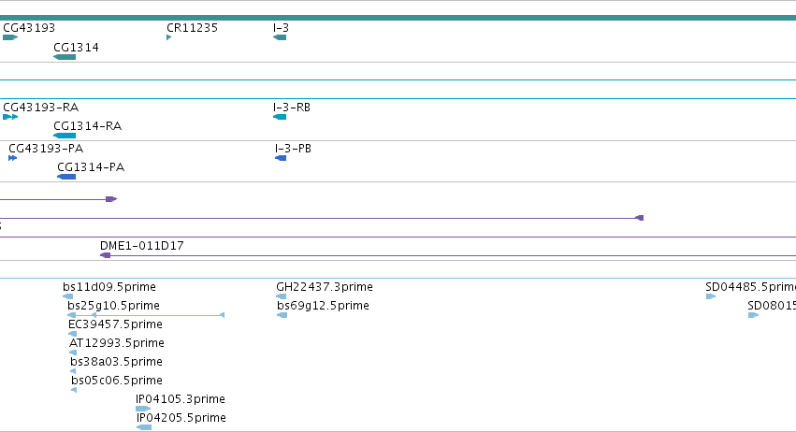Click the CG1314-RA transcript arrow
796x432 pixels.
click(x=65, y=136)
